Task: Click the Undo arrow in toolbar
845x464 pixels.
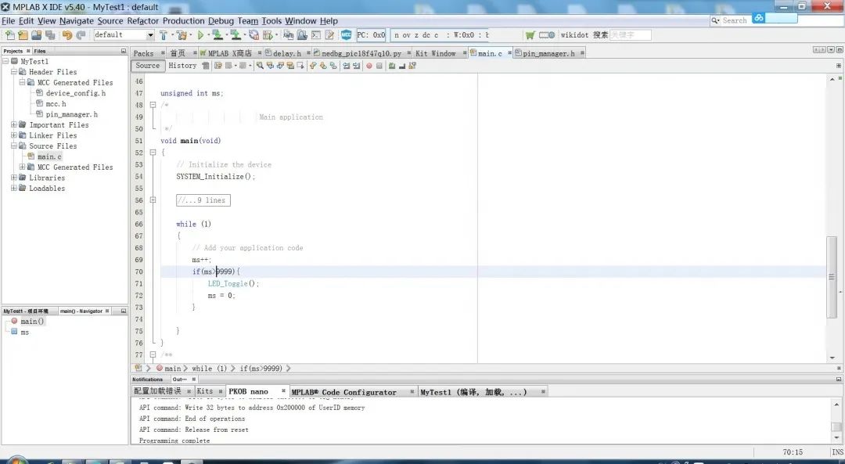Action: click(67, 35)
